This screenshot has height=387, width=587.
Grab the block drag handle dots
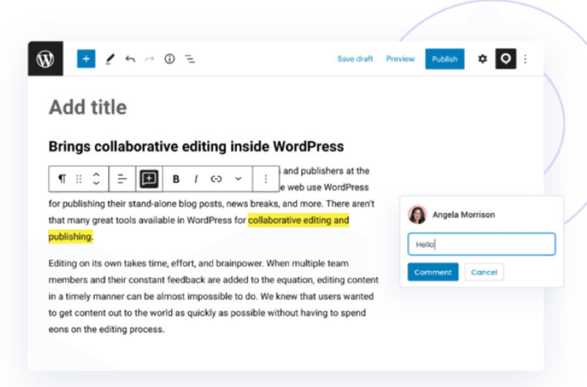click(79, 179)
